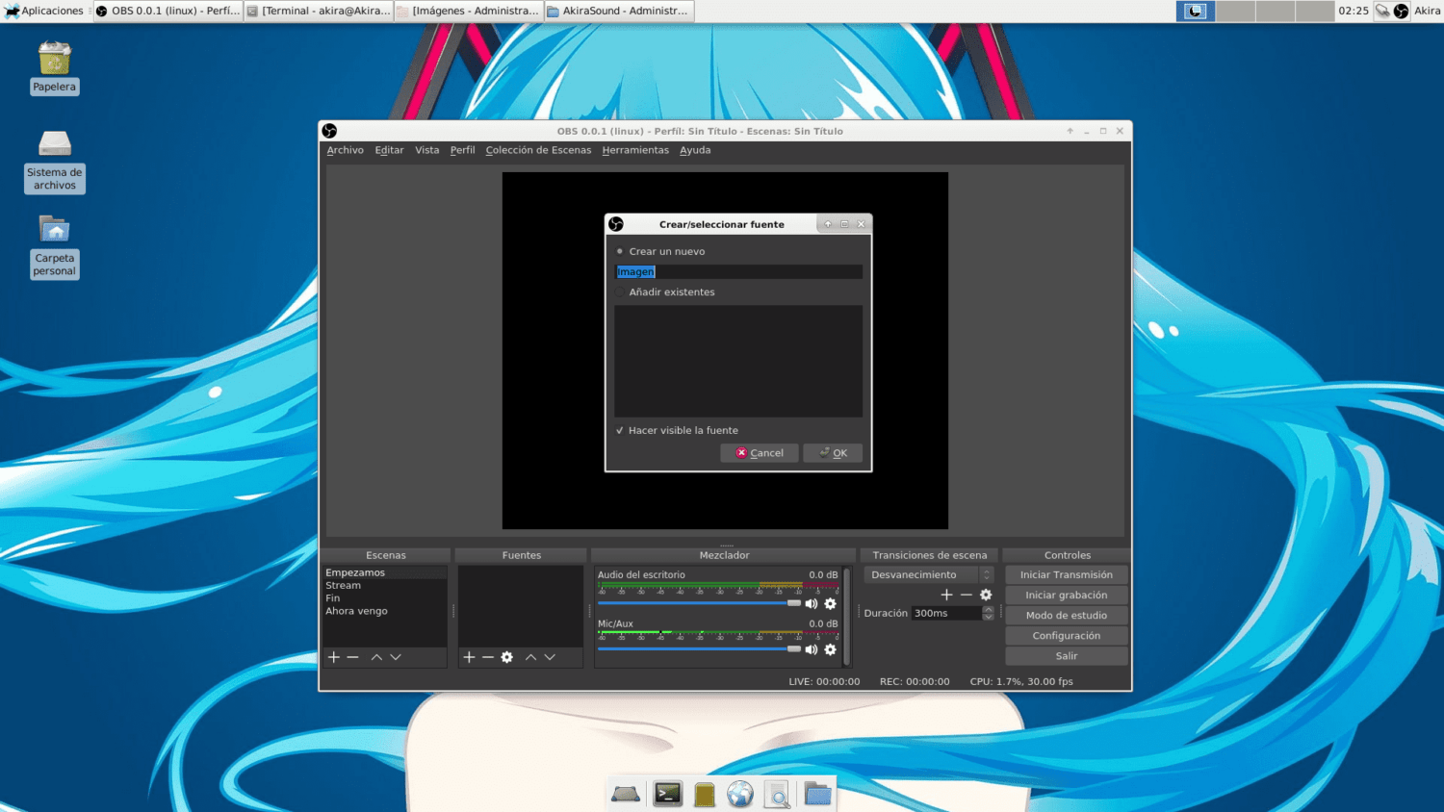
Task: Remove a scene using the minus icon
Action: [353, 657]
